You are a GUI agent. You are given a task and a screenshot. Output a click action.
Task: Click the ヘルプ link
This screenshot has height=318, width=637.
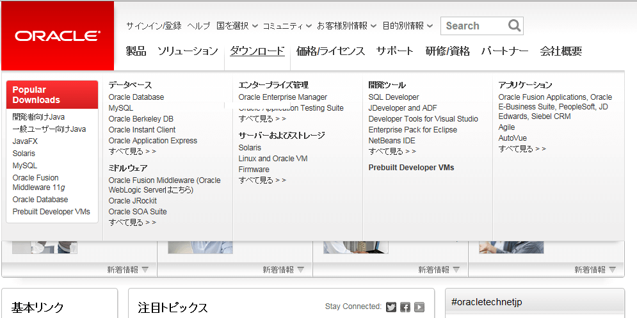point(198,26)
